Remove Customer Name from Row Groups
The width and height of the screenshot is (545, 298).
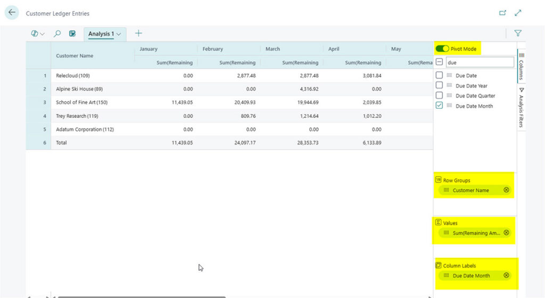click(x=507, y=190)
